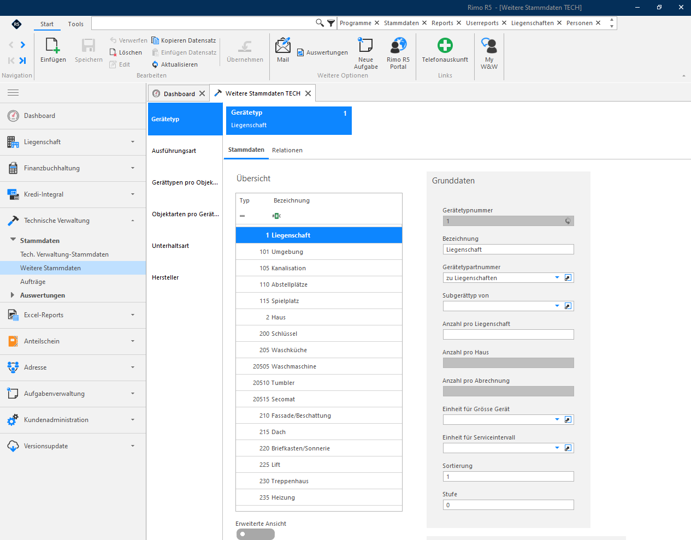Toggle the Erweiterte Ansicht switch

(256, 534)
